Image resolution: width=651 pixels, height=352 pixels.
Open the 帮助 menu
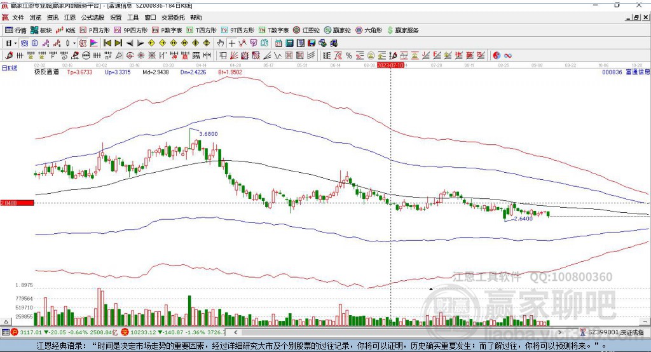(x=196, y=17)
